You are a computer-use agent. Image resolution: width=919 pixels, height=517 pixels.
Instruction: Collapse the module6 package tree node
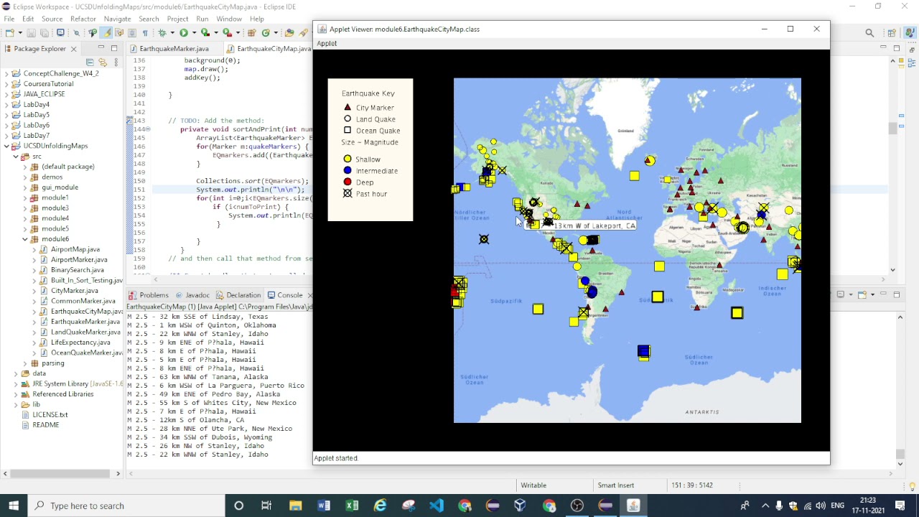(25, 239)
